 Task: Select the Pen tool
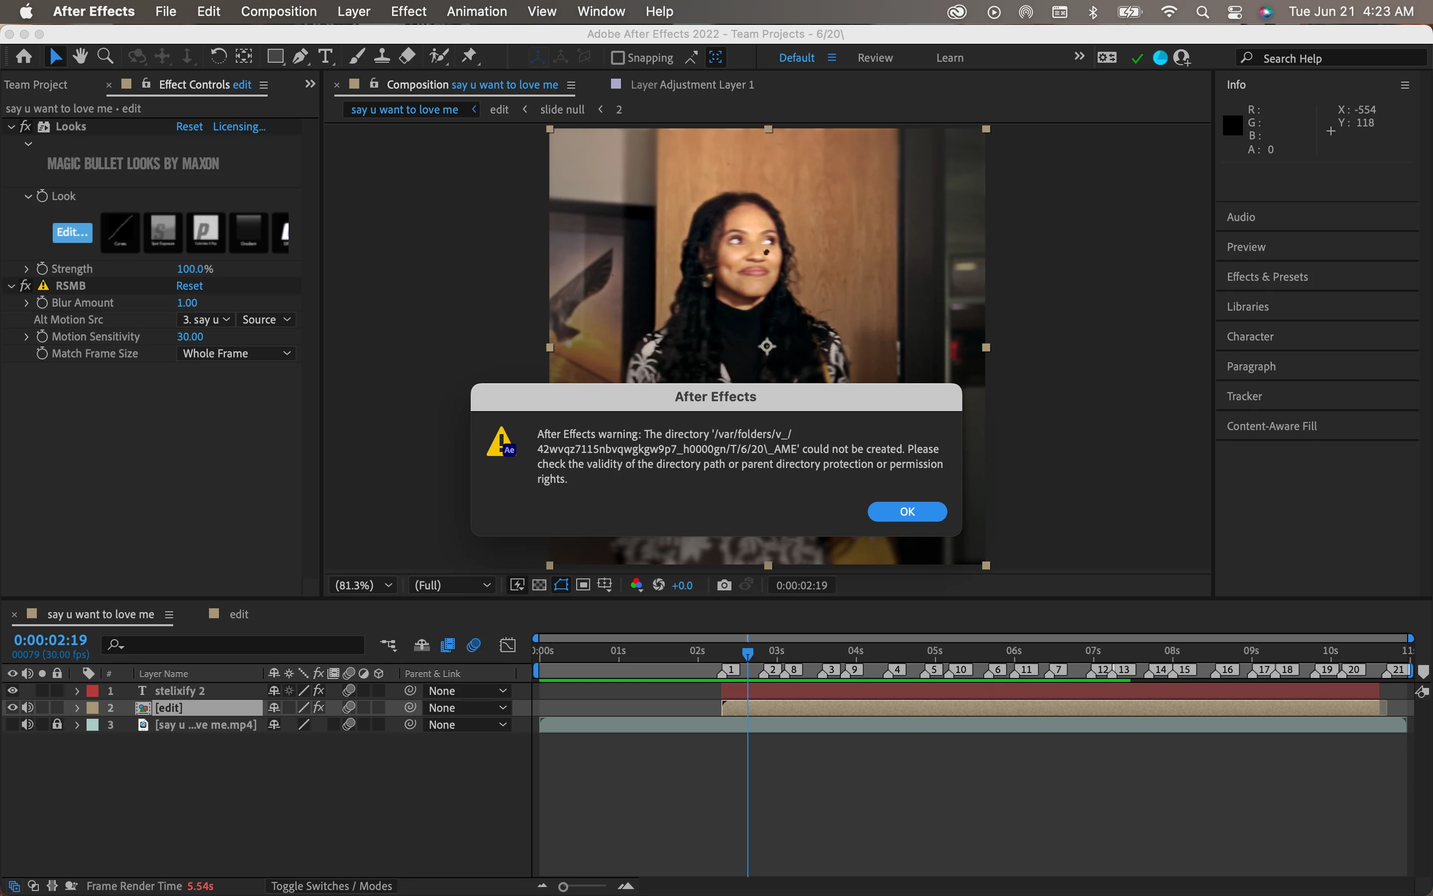(x=300, y=57)
